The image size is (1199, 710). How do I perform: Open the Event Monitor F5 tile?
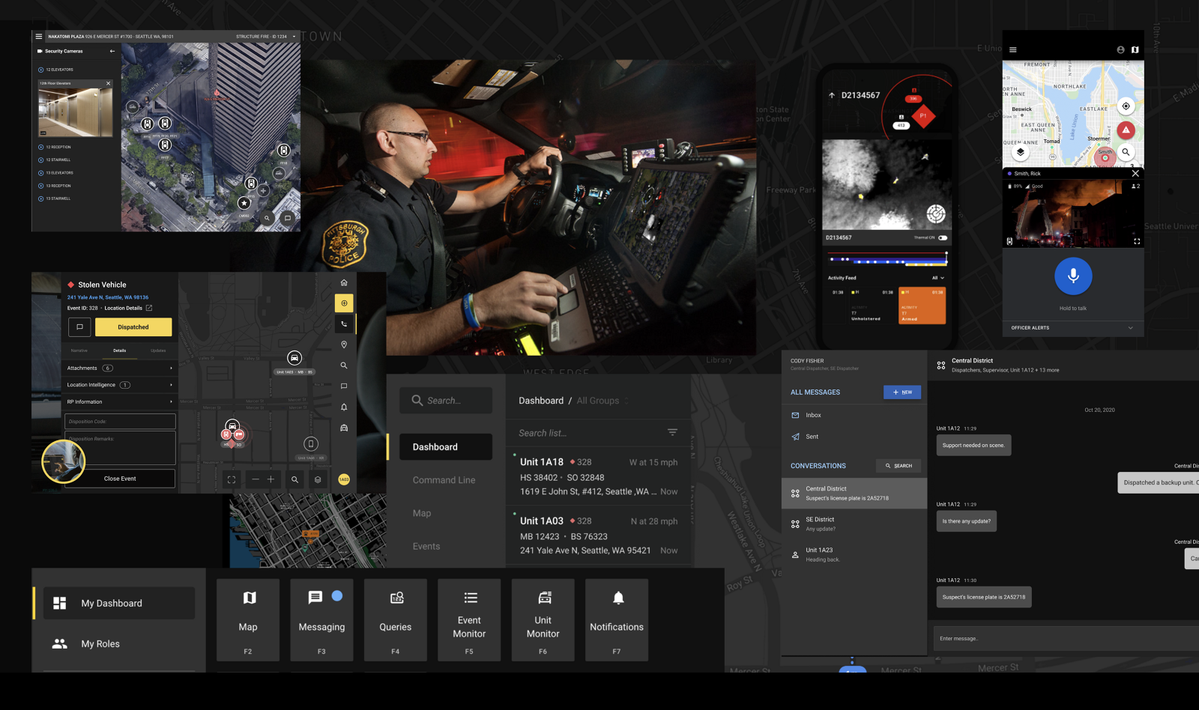[469, 620]
